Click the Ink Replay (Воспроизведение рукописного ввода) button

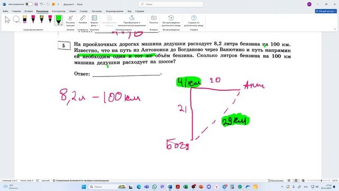point(171,21)
